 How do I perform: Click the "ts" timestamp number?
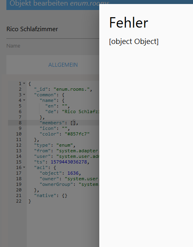69,162
